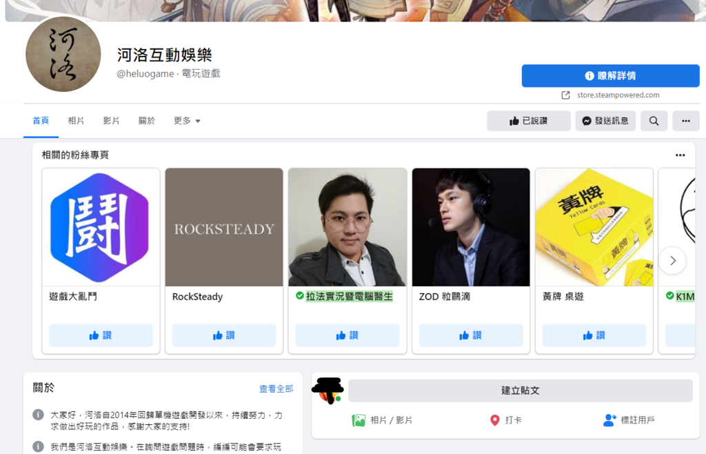Switch to the 首頁 tab
The image size is (706, 454).
[41, 121]
